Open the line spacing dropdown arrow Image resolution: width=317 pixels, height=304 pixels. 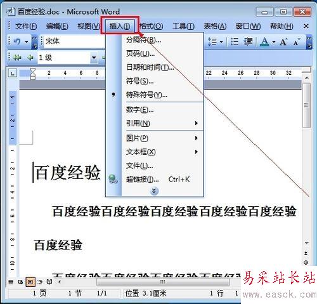pyautogui.click(x=221, y=42)
